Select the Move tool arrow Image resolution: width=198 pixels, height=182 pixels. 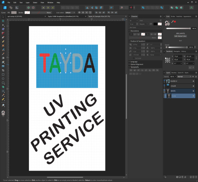pyautogui.click(x=3, y=17)
